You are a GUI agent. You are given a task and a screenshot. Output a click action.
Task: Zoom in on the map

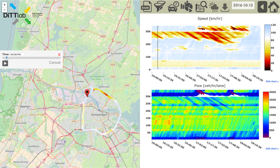tap(4, 4)
